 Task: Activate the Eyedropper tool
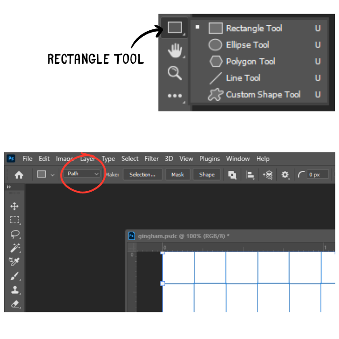click(14, 262)
